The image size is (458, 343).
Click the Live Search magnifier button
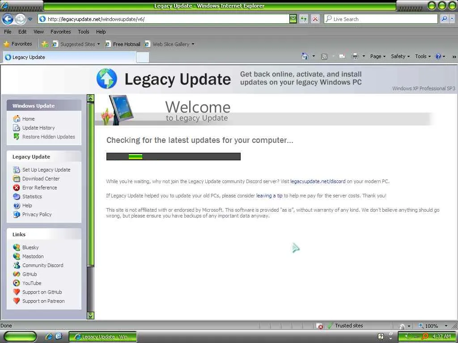pos(444,19)
